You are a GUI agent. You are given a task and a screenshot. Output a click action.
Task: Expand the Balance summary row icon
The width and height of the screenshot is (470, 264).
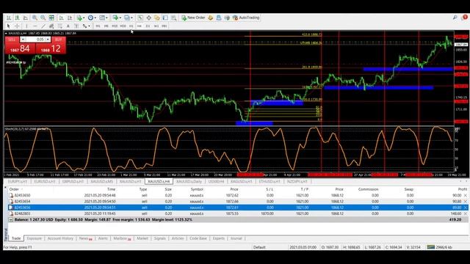pyautogui.click(x=10, y=220)
